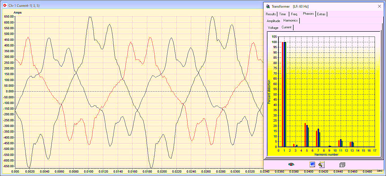Show the Voltage harmonics tab

(273, 28)
